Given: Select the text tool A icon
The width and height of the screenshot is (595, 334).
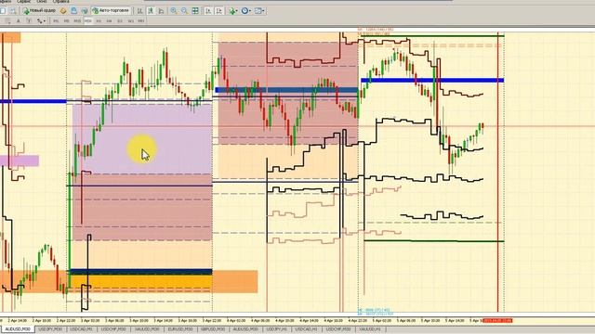Looking at the screenshot, I should point(18,21).
